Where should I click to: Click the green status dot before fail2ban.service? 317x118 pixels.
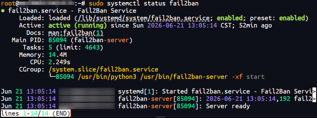coord(3,11)
